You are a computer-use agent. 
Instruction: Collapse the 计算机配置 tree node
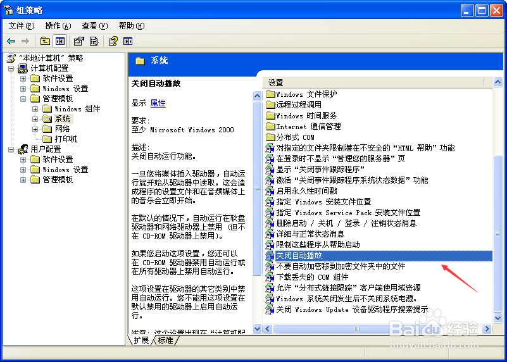(11, 68)
